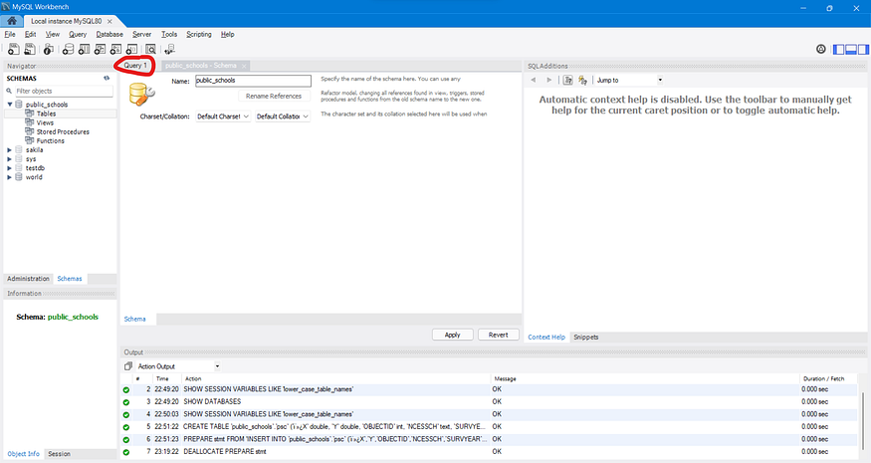
Task: Open the search table data tool
Action: pos(150,50)
